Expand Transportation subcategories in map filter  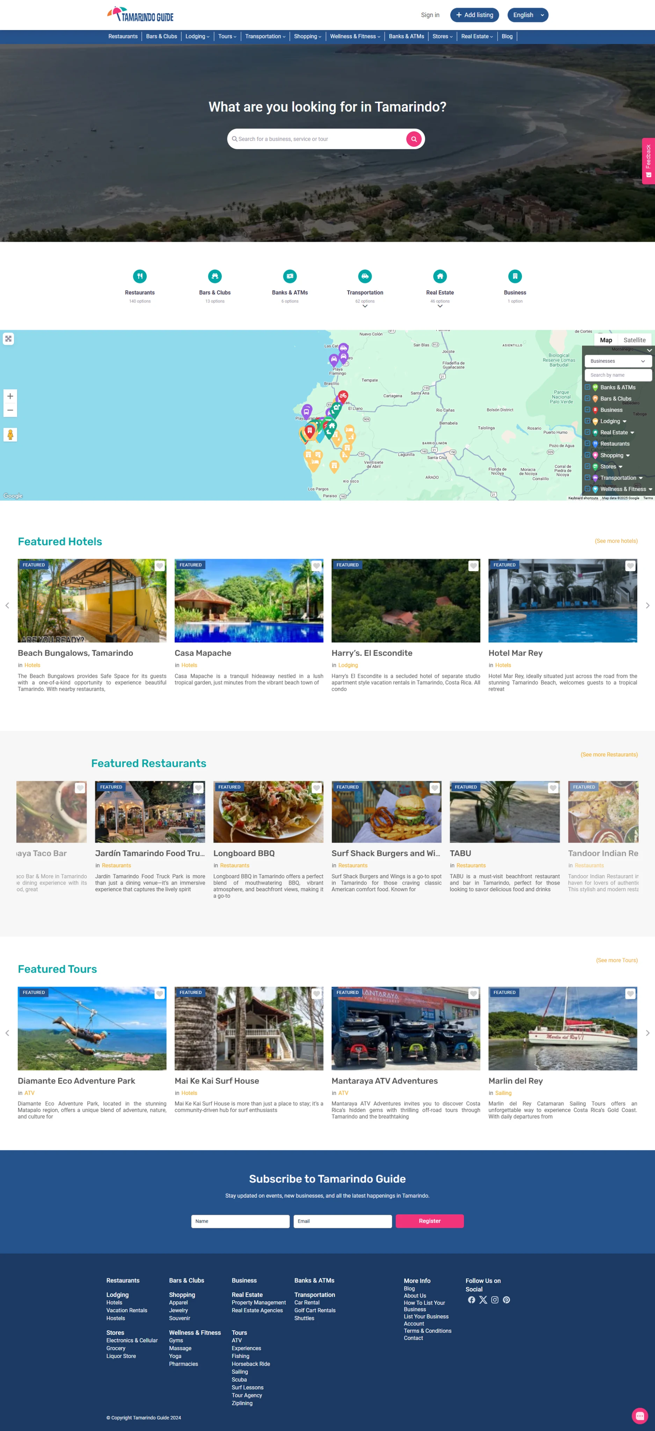[x=641, y=478]
